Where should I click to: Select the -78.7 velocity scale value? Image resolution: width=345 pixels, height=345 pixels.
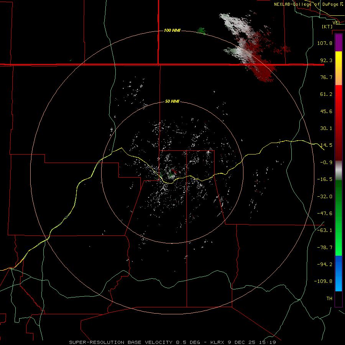[x=325, y=248]
